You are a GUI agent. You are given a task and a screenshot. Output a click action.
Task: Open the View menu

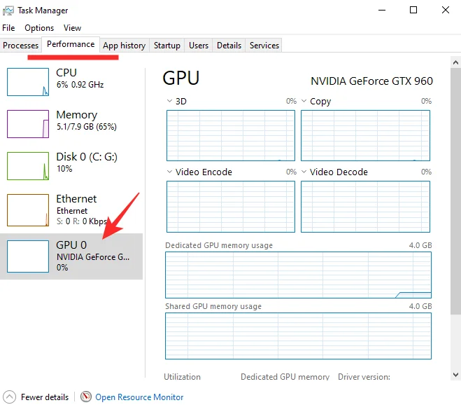pos(72,28)
